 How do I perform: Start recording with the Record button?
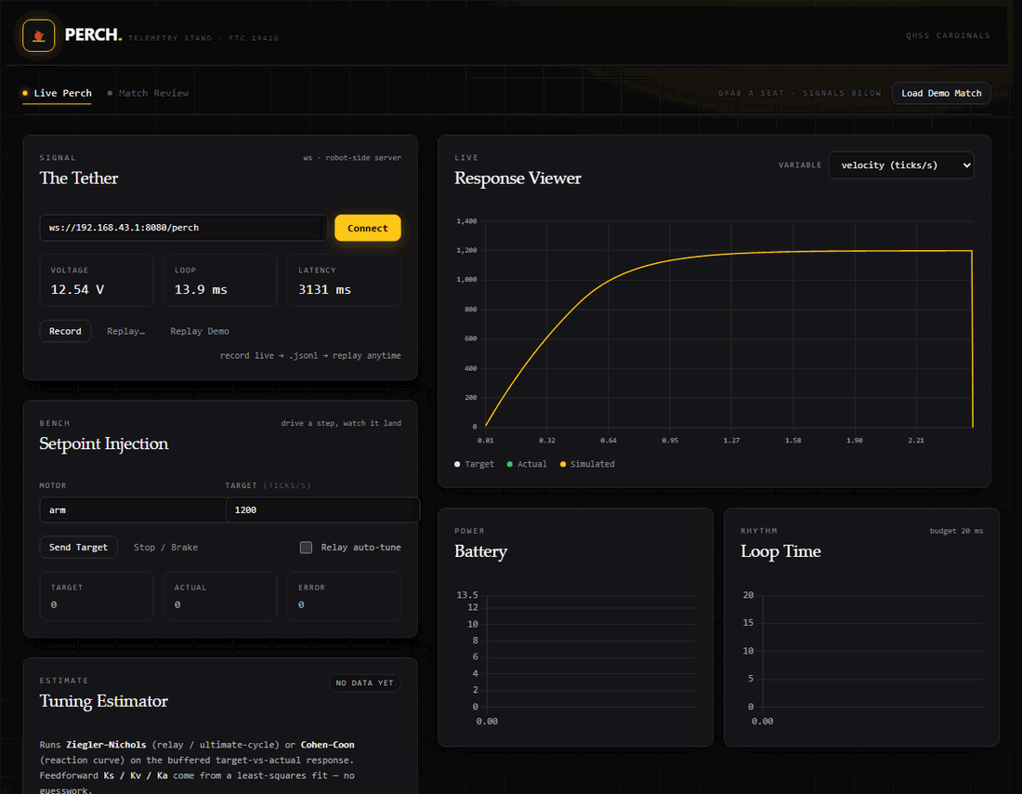coord(65,331)
